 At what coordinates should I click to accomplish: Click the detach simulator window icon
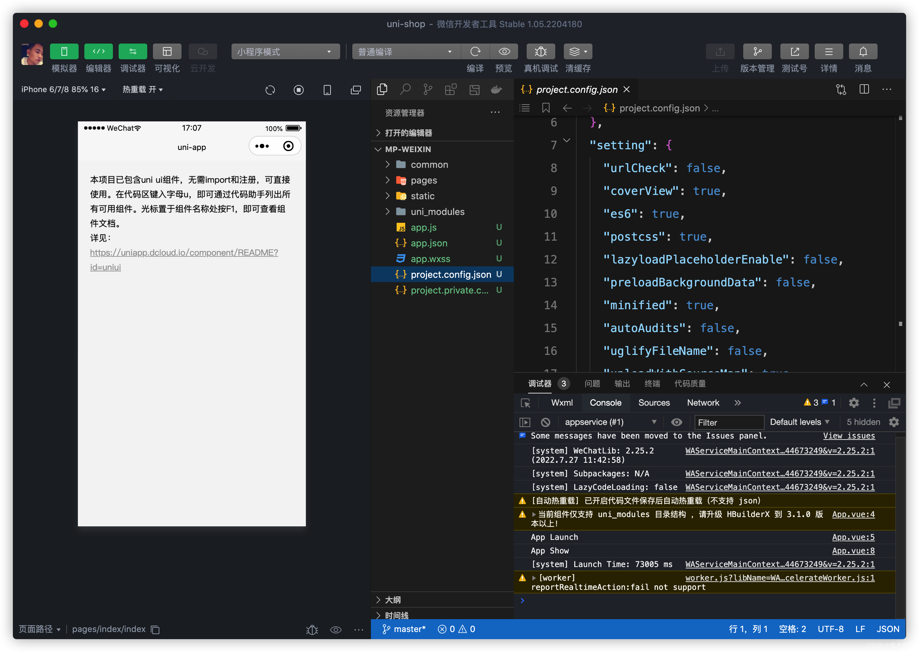pyautogui.click(x=356, y=90)
